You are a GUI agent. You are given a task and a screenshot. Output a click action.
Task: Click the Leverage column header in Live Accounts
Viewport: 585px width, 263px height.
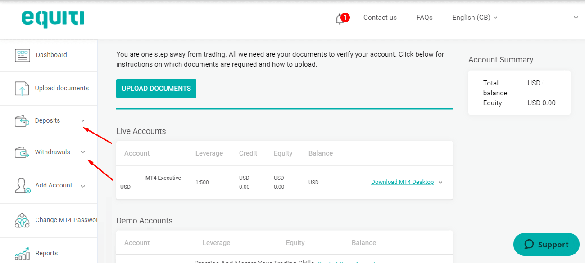pyautogui.click(x=209, y=153)
